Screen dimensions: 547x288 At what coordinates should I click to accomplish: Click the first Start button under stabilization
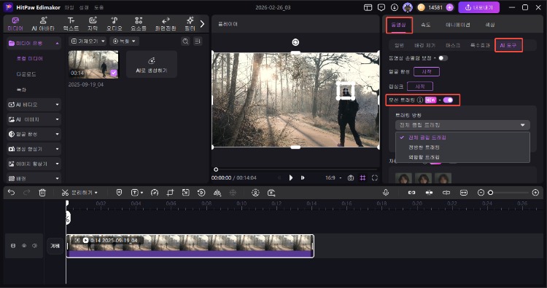(427, 72)
